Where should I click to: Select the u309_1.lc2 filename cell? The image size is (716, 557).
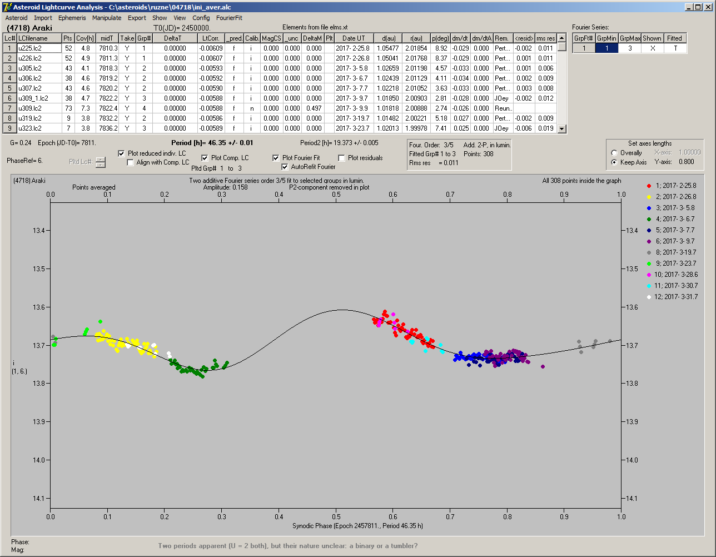(39, 98)
